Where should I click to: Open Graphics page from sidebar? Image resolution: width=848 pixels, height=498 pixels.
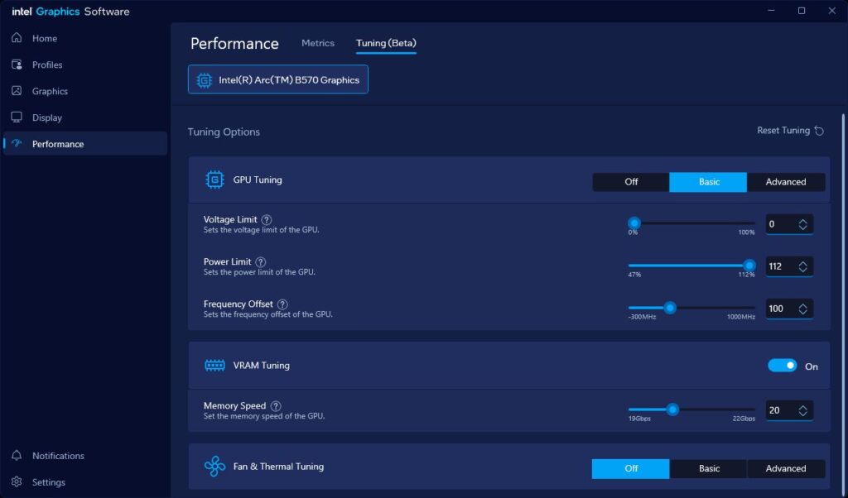pos(50,91)
